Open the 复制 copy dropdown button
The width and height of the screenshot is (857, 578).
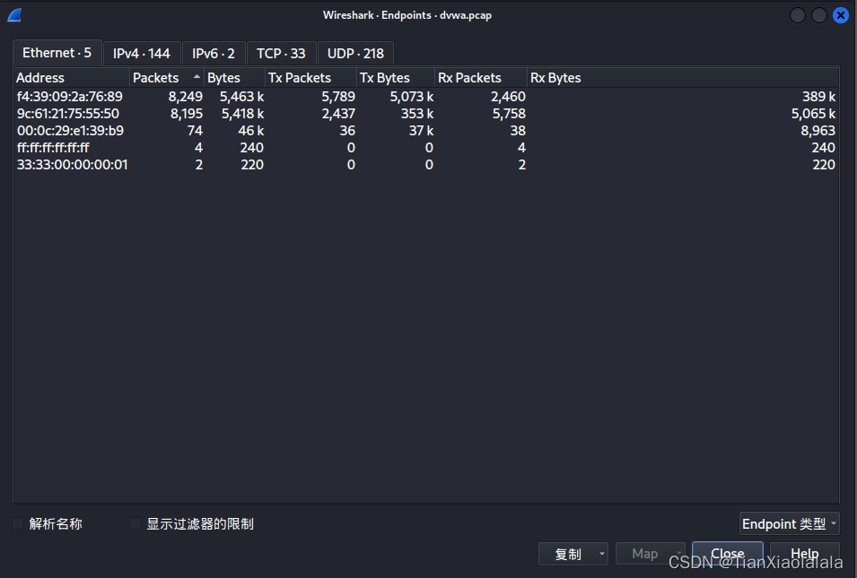pyautogui.click(x=573, y=554)
